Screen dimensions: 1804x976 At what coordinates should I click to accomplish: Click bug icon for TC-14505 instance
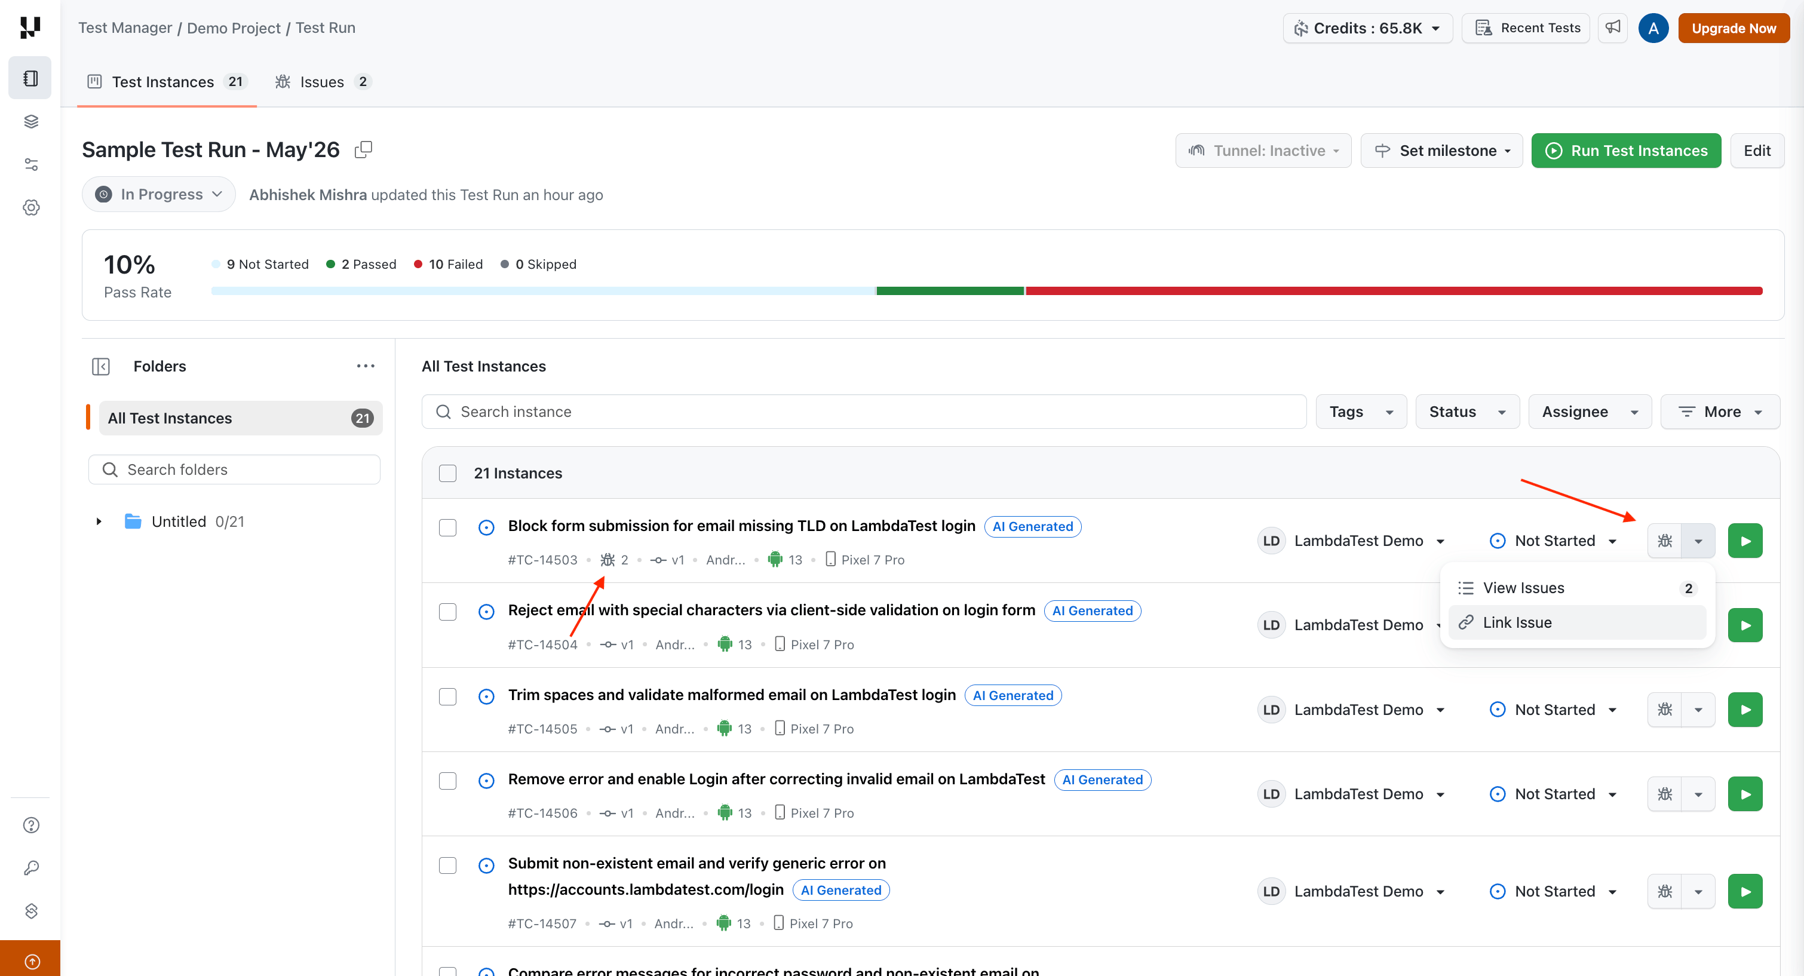(1665, 709)
